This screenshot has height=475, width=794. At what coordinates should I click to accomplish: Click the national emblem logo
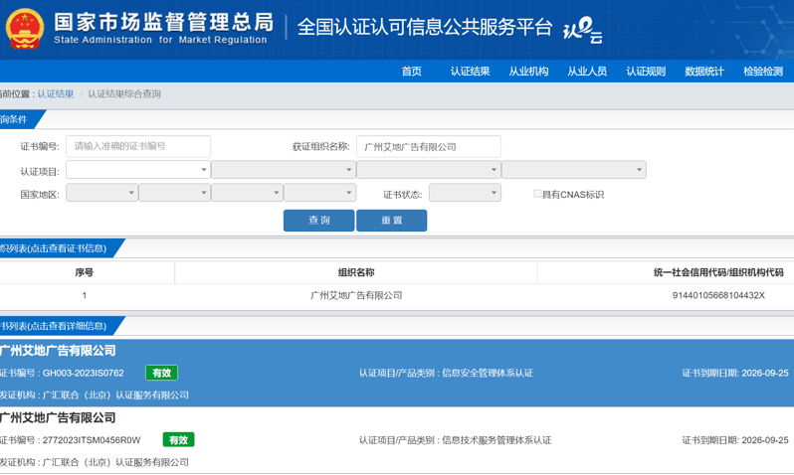24,29
